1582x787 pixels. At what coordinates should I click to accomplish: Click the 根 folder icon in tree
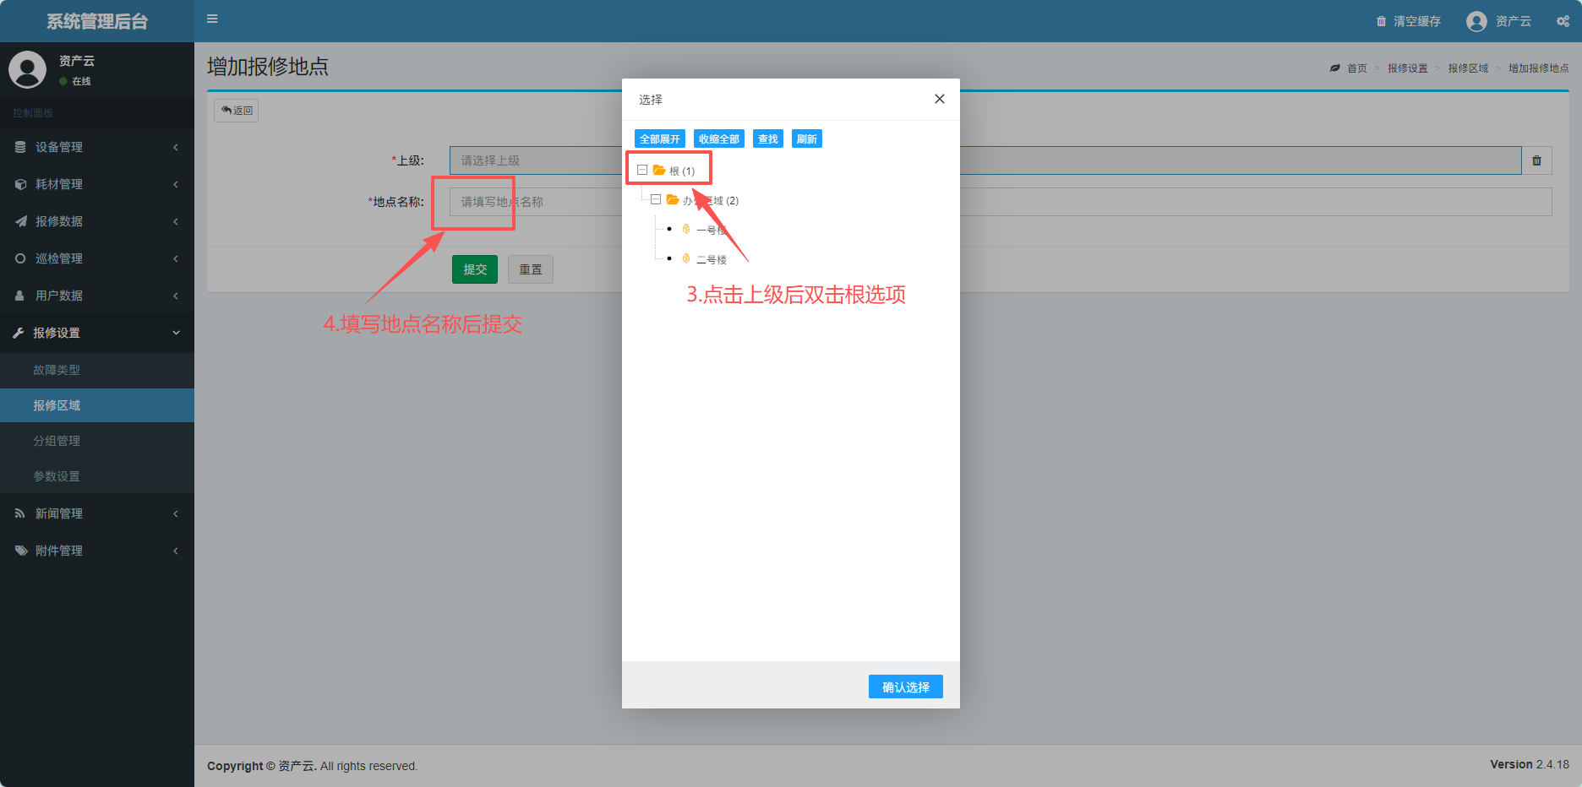[659, 171]
